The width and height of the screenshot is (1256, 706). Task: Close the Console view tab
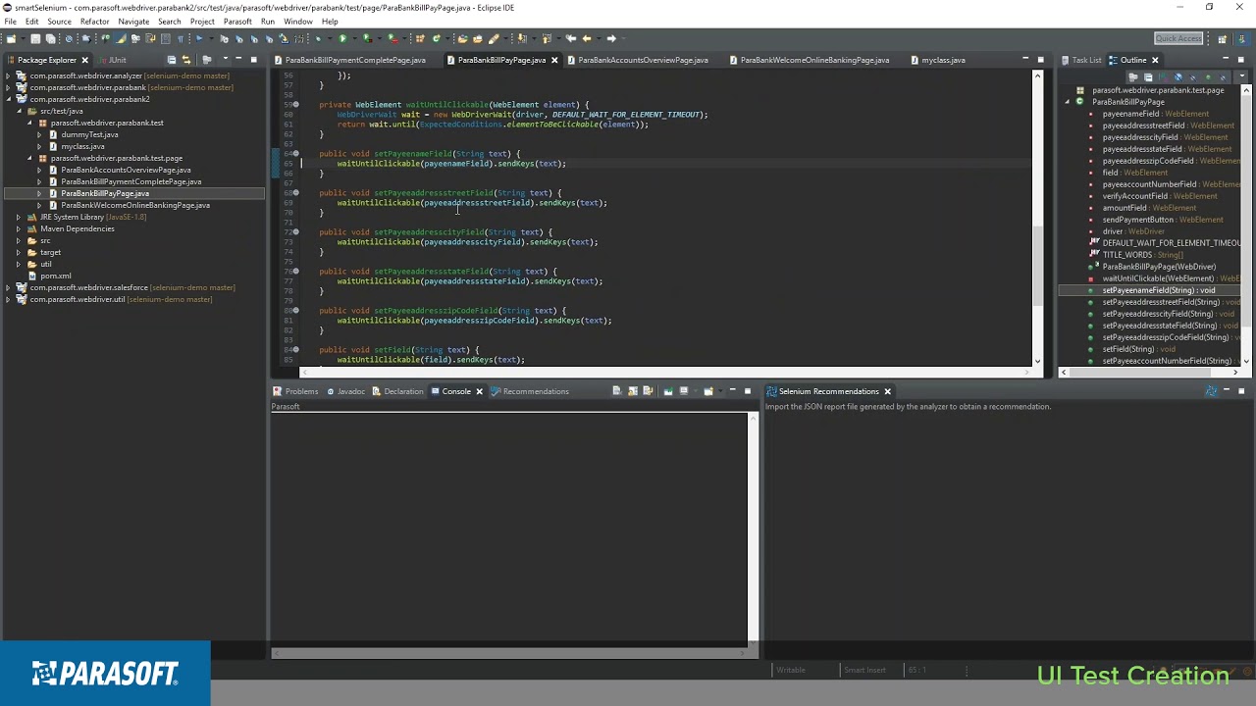pyautogui.click(x=479, y=391)
